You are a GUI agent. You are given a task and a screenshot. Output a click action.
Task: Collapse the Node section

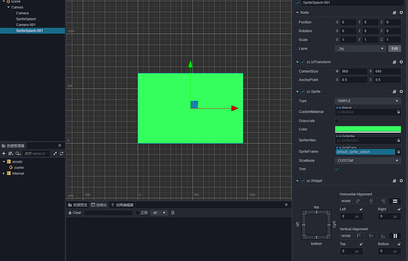point(297,12)
